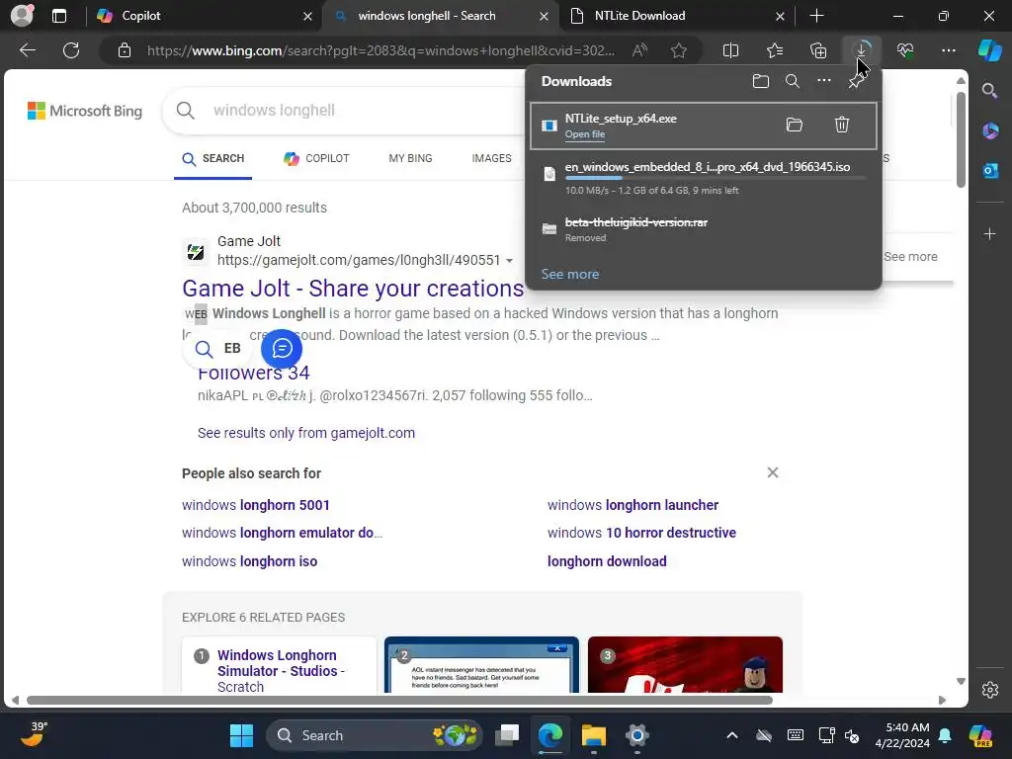Click the vertical page scrollbar thumb
The height and width of the screenshot is (759, 1012).
(961, 139)
